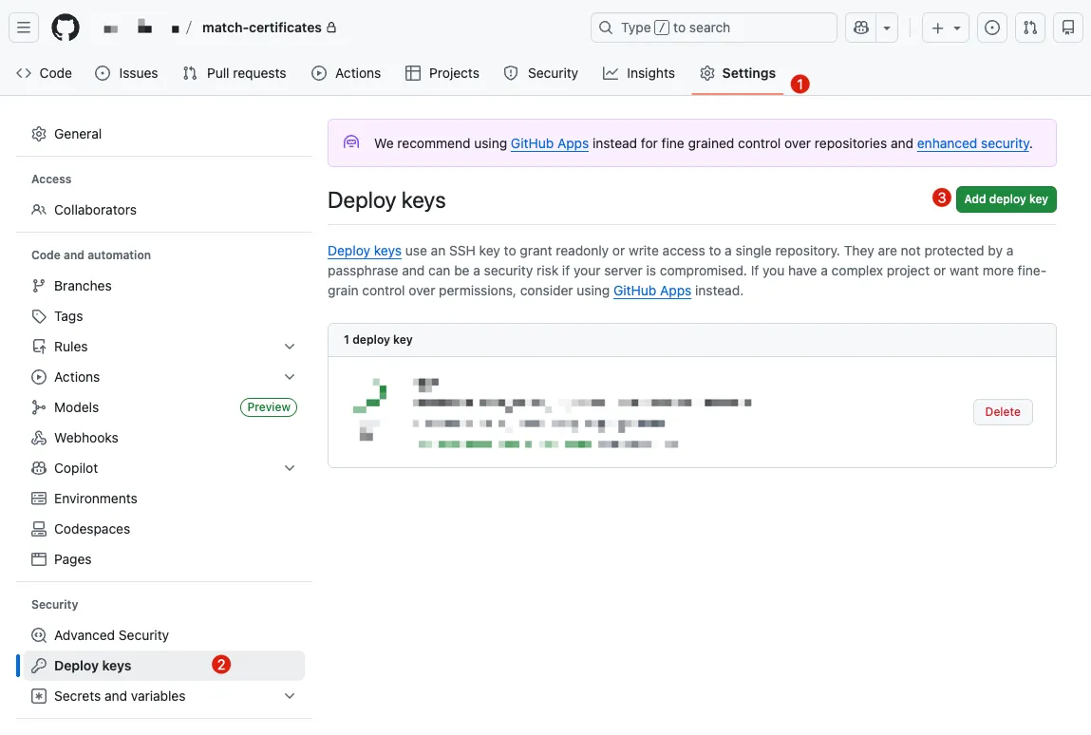Open Models settings with Preview badge

pos(76,407)
